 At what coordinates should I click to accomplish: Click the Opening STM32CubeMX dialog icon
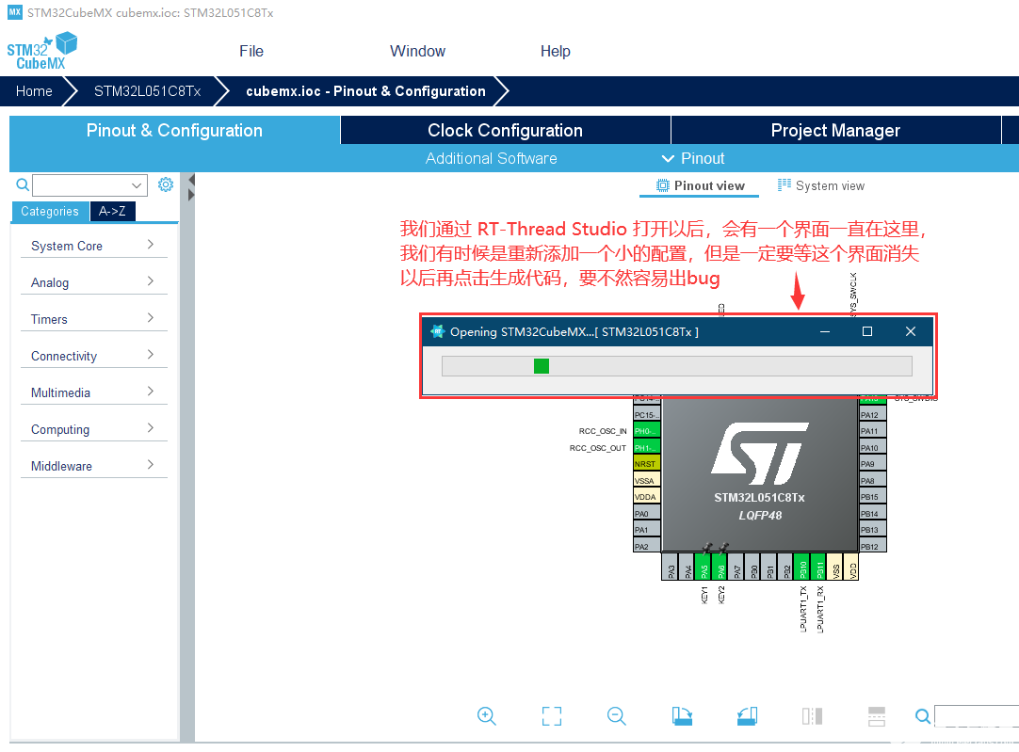click(x=437, y=331)
